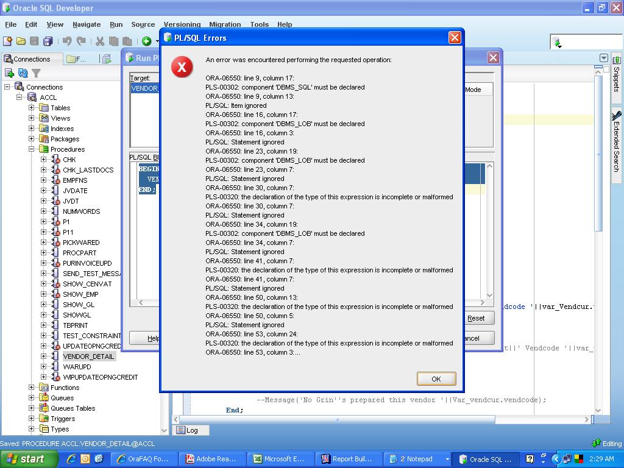Click OK in PL/SQL Errors dialog
624x468 pixels.
(x=436, y=379)
